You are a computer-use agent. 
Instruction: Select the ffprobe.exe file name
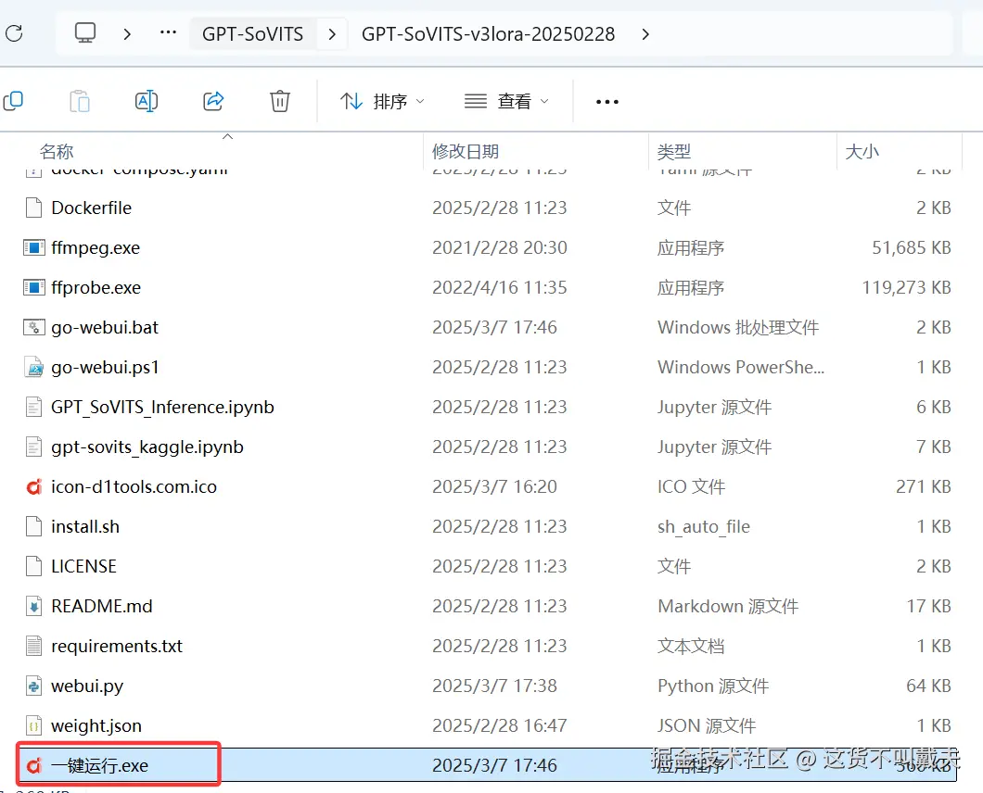pyautogui.click(x=96, y=288)
